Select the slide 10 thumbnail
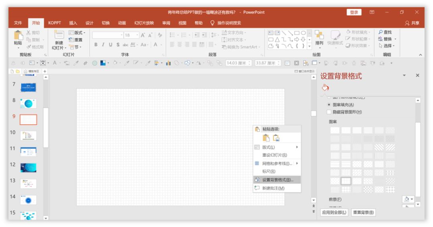The height and width of the screenshot is (227, 433). (28, 136)
